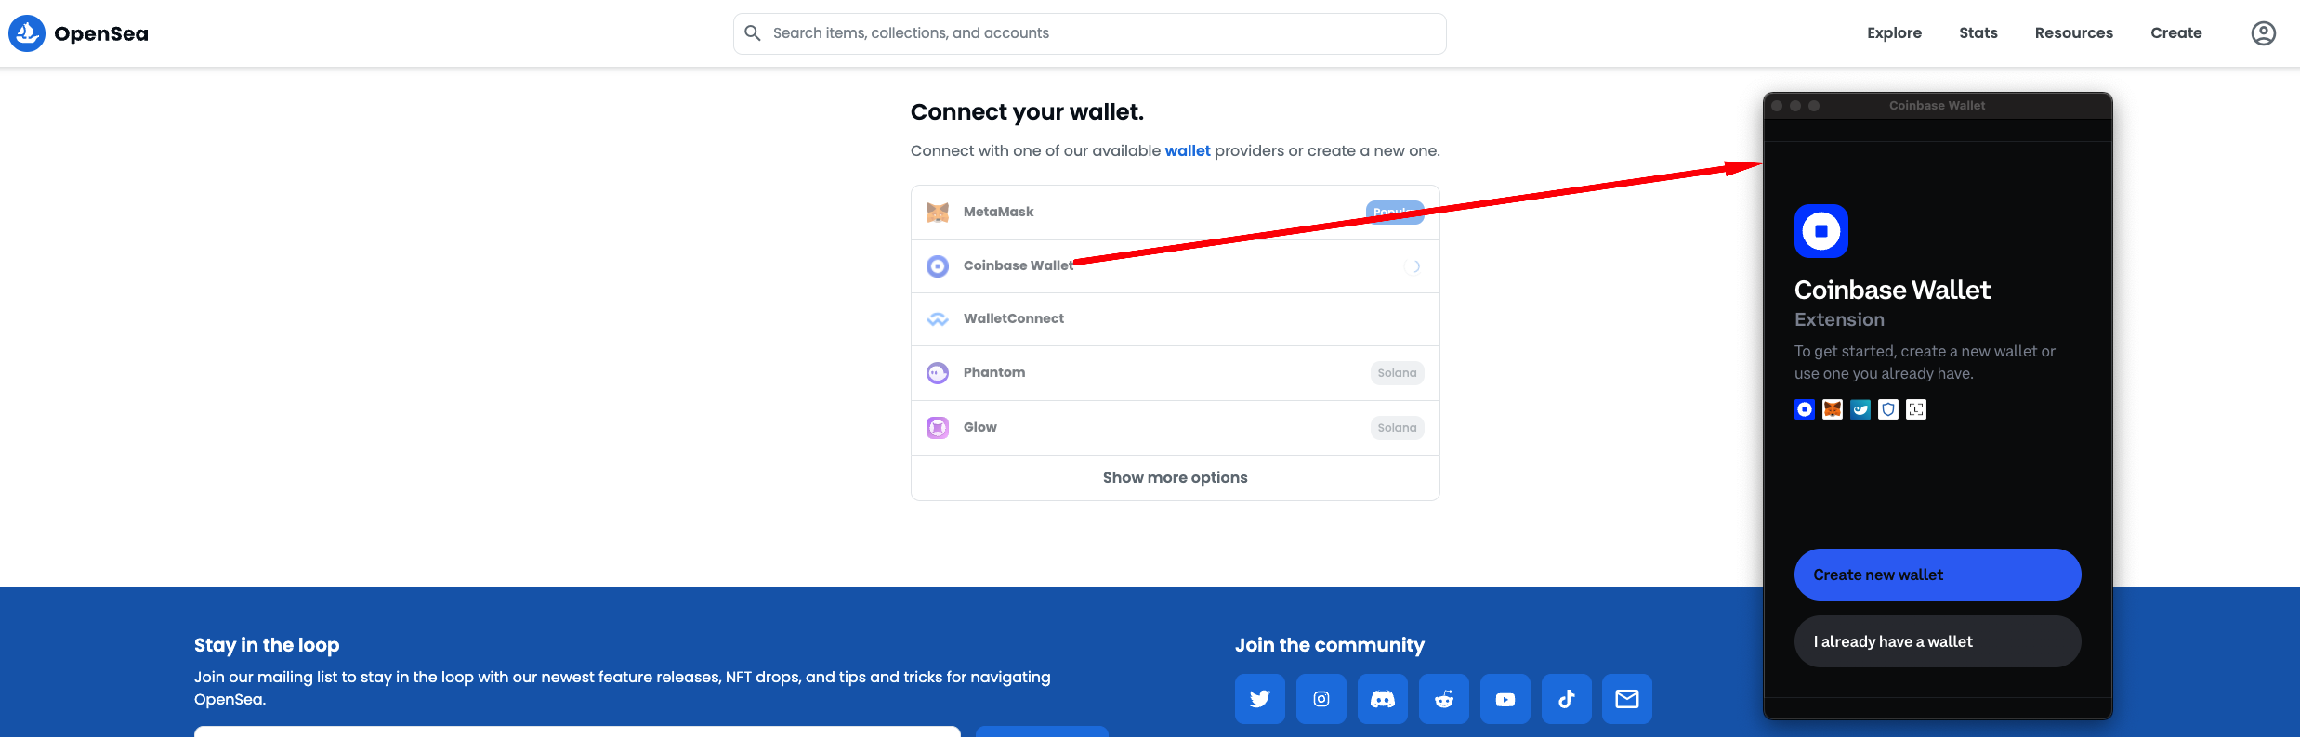The image size is (2300, 737).
Task: Click the small Coinbase icon in popup
Action: [1804, 409]
